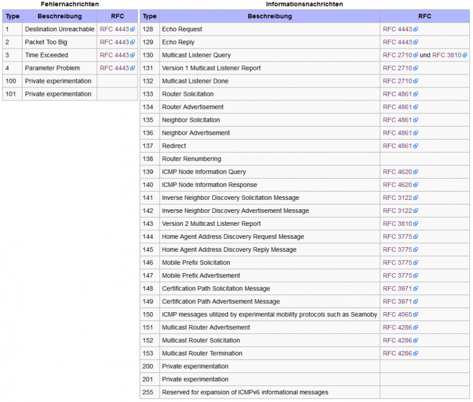Click 'Beschreibung' header in Informationsnachrichten table

(270, 17)
